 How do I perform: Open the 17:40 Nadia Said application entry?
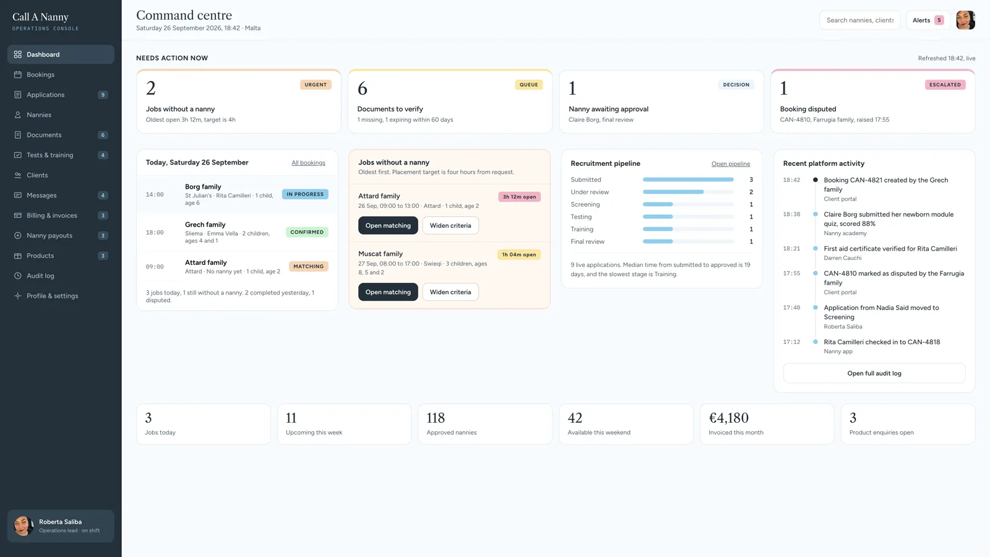[x=874, y=317]
